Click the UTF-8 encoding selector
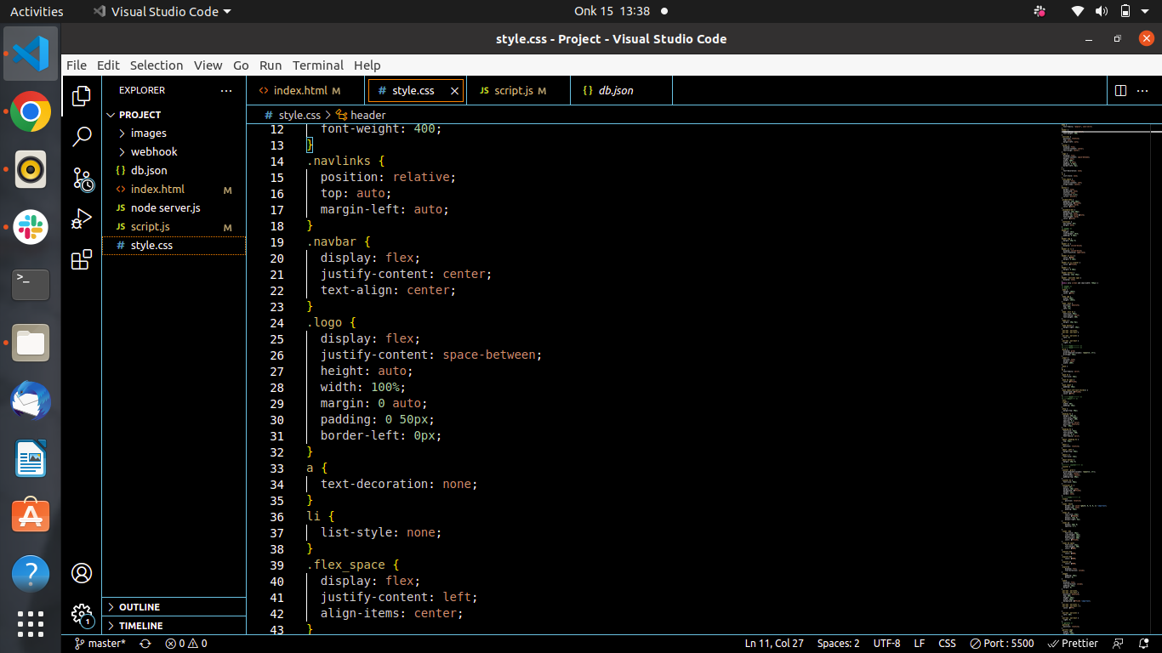1162x653 pixels. point(886,644)
